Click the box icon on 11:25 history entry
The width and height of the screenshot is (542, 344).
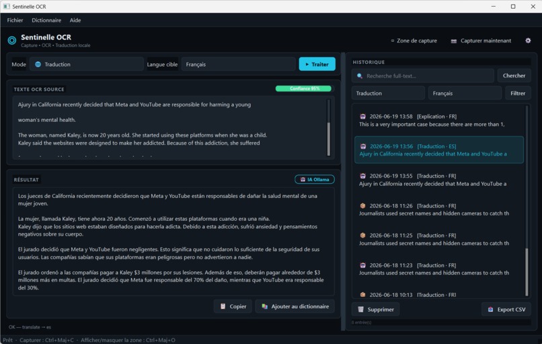tap(362, 236)
